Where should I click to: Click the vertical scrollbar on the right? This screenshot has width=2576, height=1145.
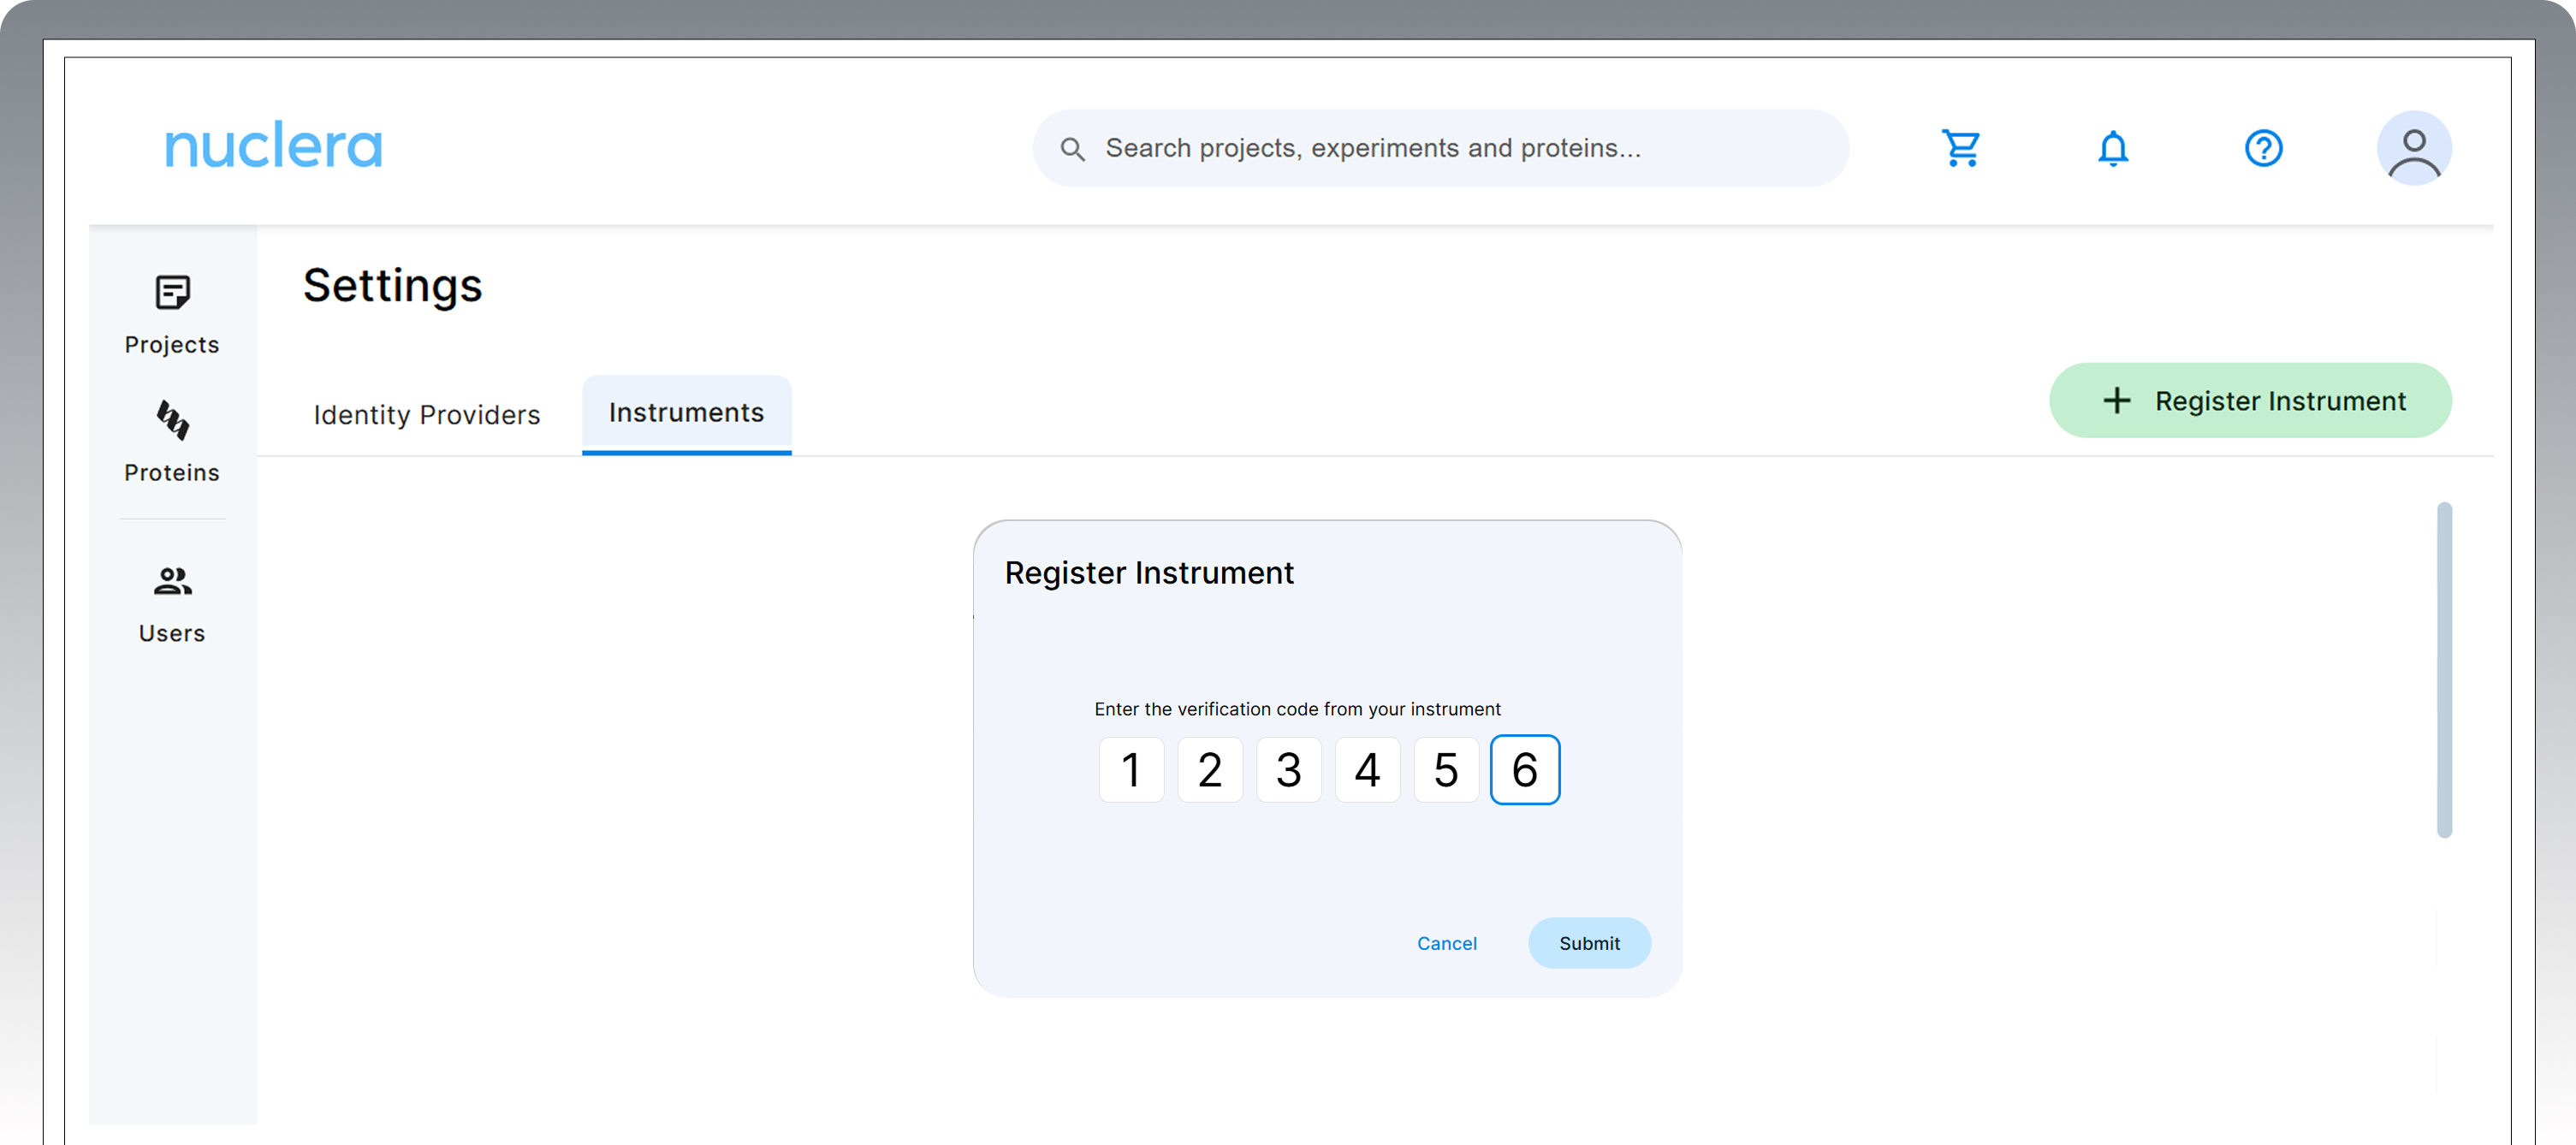pos(2444,670)
